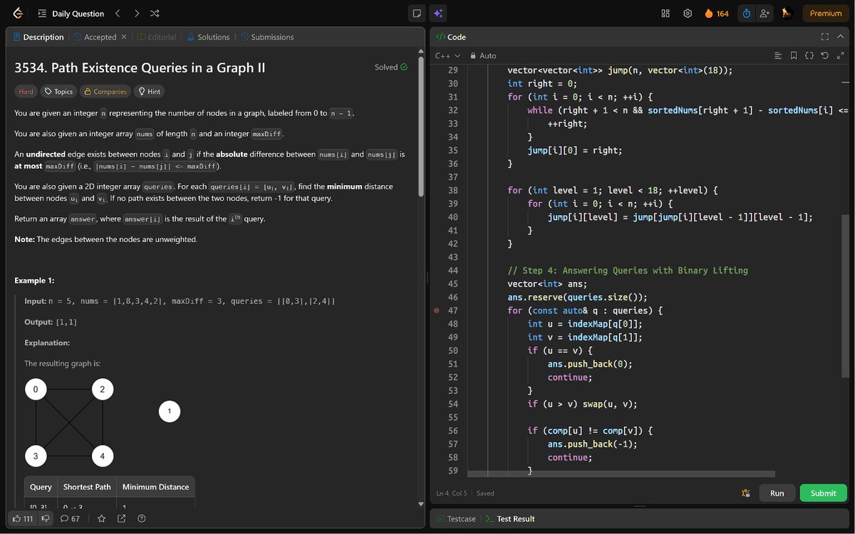Screen dimensions: 855x534
Task: Open code snippets braces icon
Action: pyautogui.click(x=809, y=56)
